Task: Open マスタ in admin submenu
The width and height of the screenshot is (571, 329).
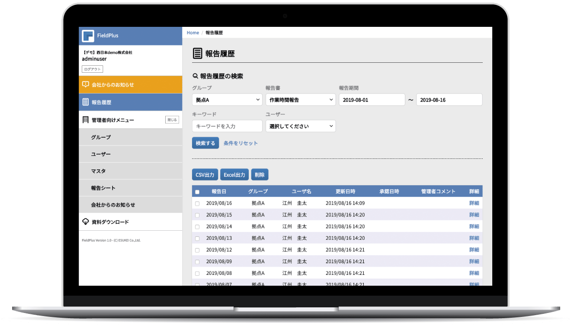Action: 131,171
